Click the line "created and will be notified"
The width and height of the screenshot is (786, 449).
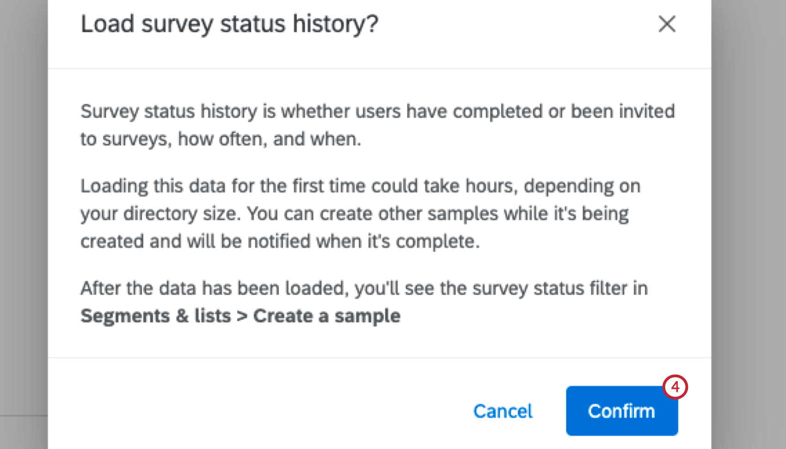click(280, 242)
